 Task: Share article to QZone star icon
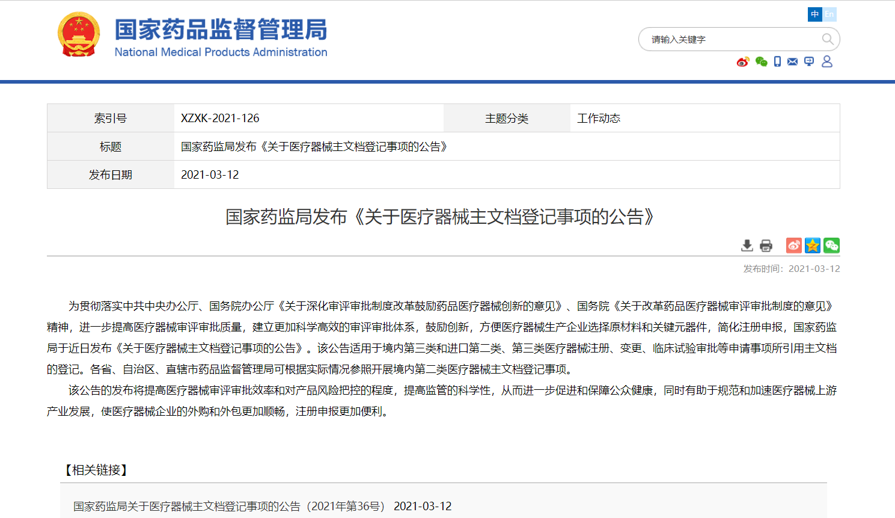pyautogui.click(x=813, y=245)
